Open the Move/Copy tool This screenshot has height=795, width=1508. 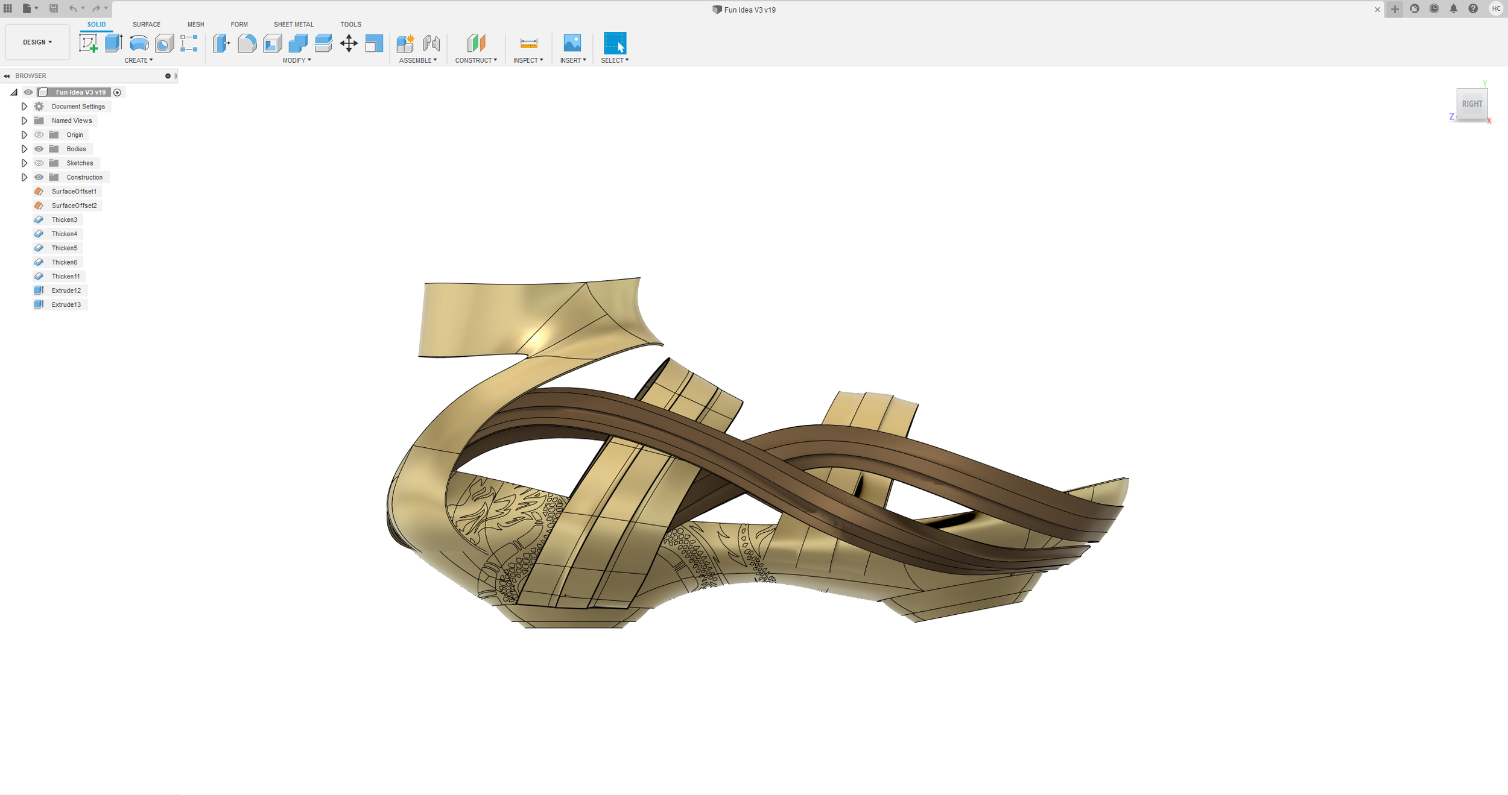tap(349, 43)
